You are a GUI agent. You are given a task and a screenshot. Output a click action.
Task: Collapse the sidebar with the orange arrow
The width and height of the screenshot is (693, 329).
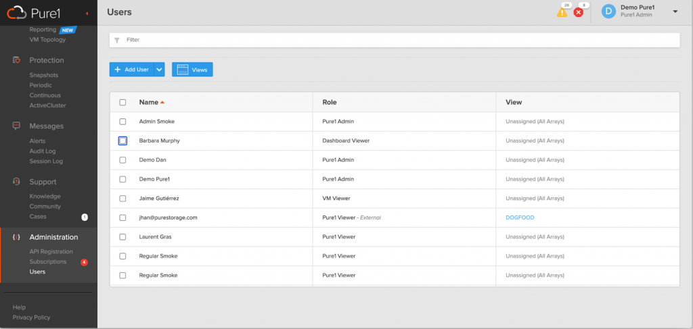pyautogui.click(x=87, y=14)
